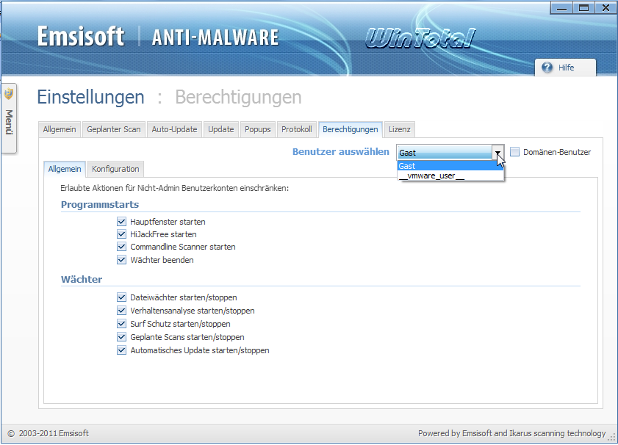Open the Update tab
Viewport: 618px width, 445px height.
[x=220, y=129]
